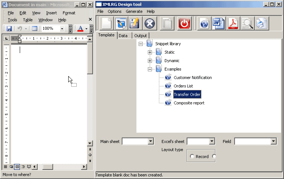Select the Orders List example
Screen dimensions: 284x179
pyautogui.click(x=183, y=86)
